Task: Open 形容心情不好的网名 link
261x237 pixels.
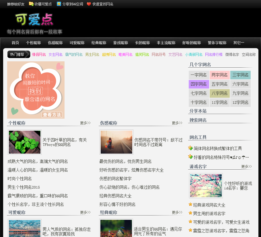Action: 117,205
